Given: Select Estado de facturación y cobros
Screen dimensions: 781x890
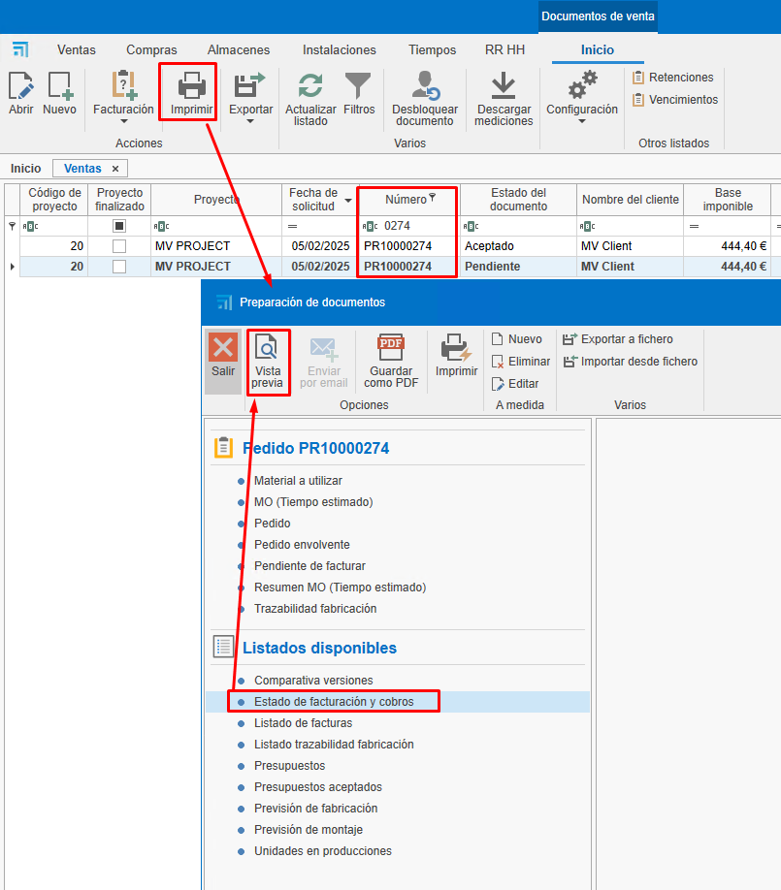Looking at the screenshot, I should pos(334,702).
